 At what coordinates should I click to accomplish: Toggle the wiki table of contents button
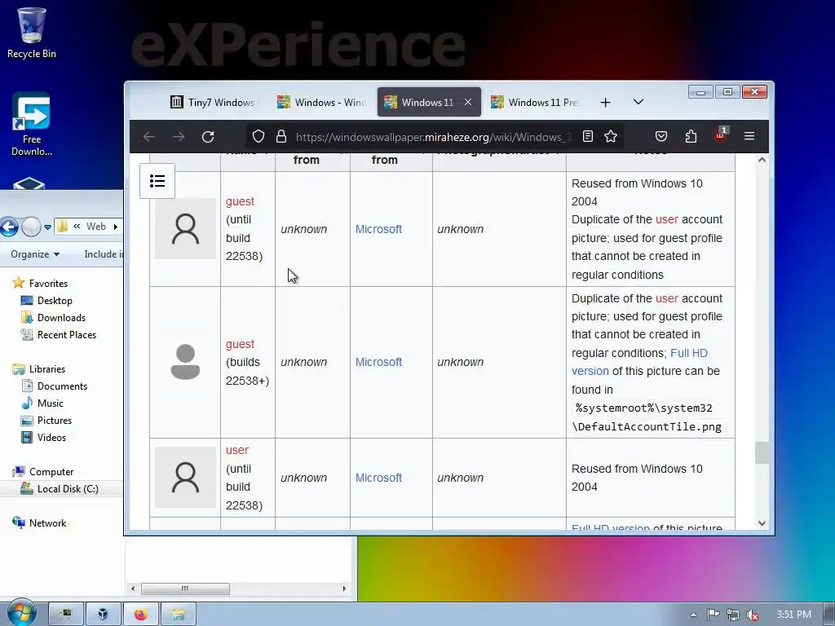157,181
